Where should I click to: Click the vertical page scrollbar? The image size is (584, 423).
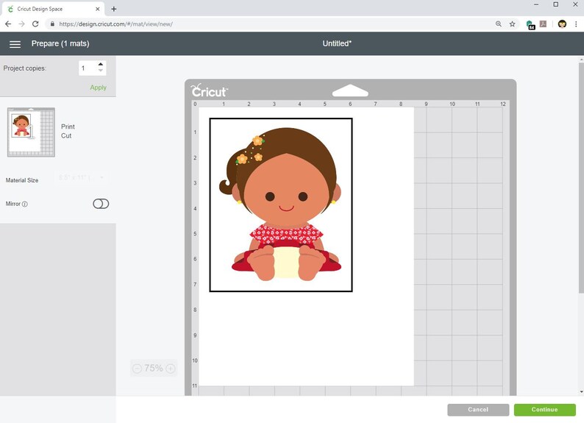tap(581, 179)
